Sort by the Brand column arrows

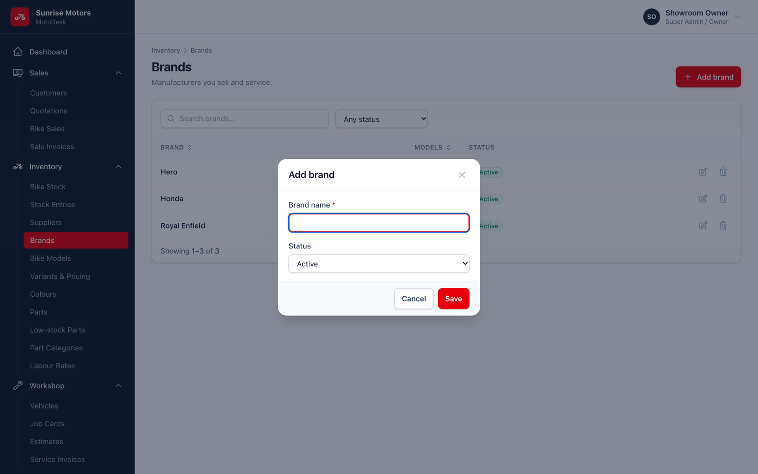click(189, 147)
